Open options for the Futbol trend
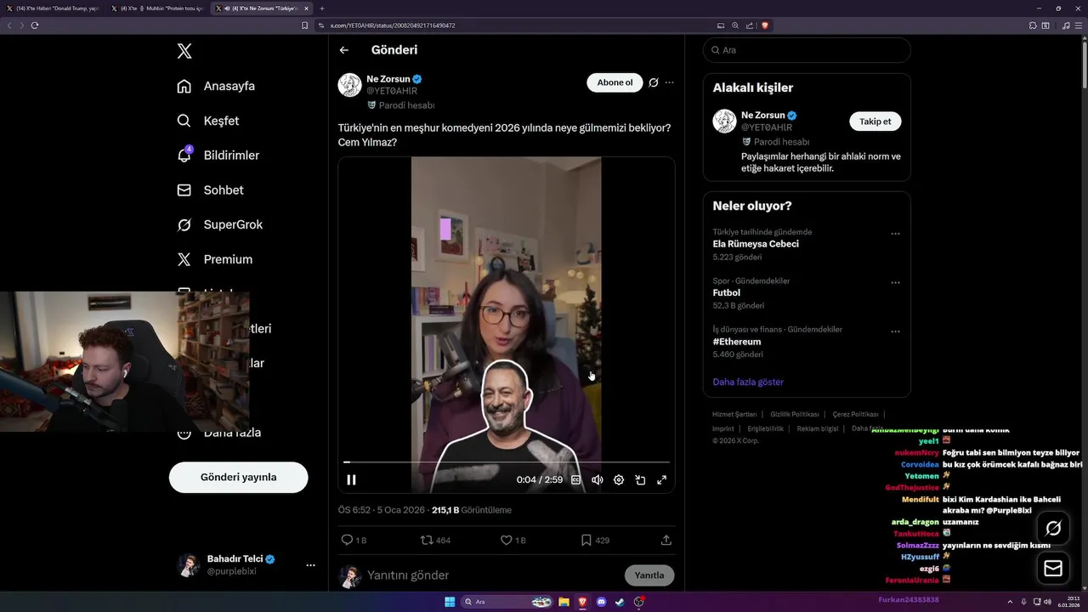 [895, 282]
